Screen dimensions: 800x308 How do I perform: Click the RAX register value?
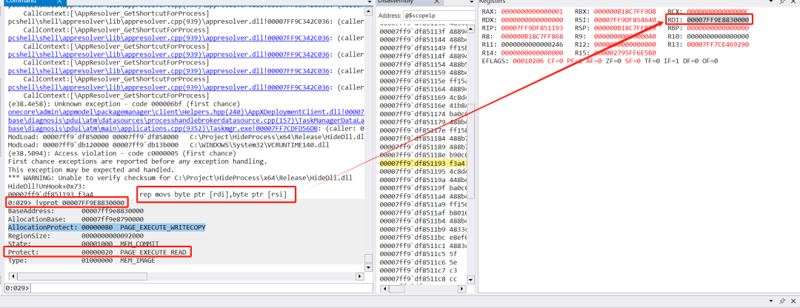pyautogui.click(x=532, y=11)
